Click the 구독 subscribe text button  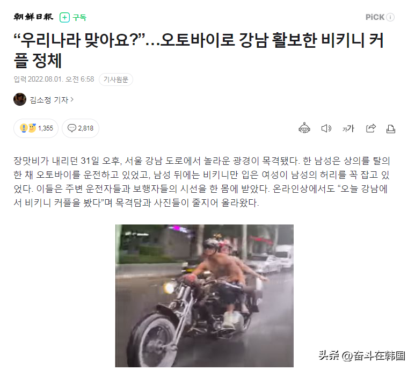79,18
